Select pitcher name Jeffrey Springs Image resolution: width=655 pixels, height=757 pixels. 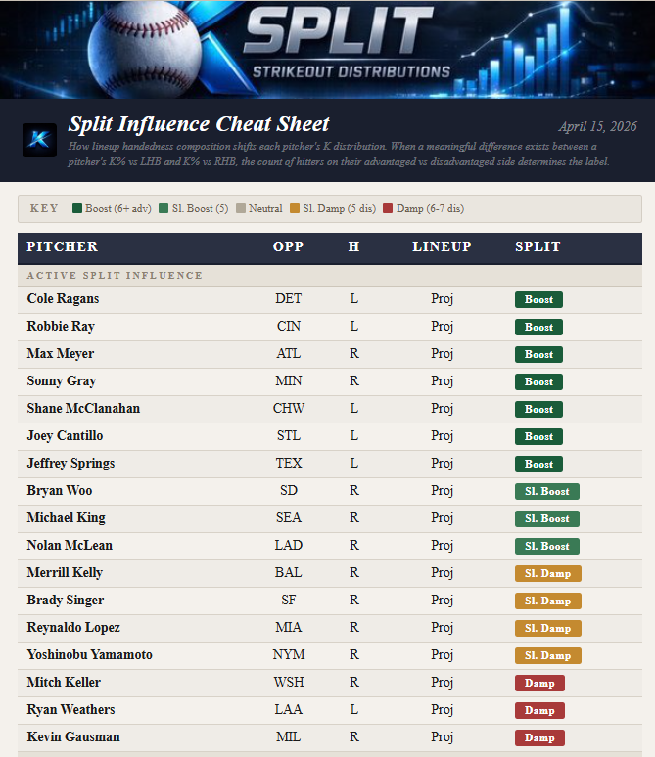tap(70, 464)
